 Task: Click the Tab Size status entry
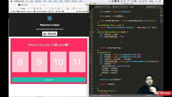click(150, 95)
